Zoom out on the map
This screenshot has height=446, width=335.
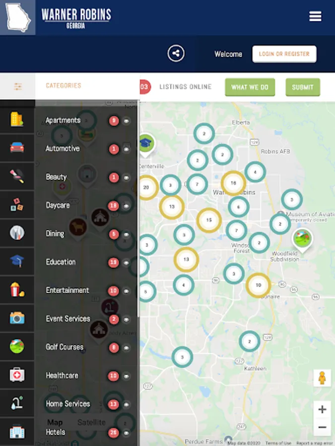point(322,427)
